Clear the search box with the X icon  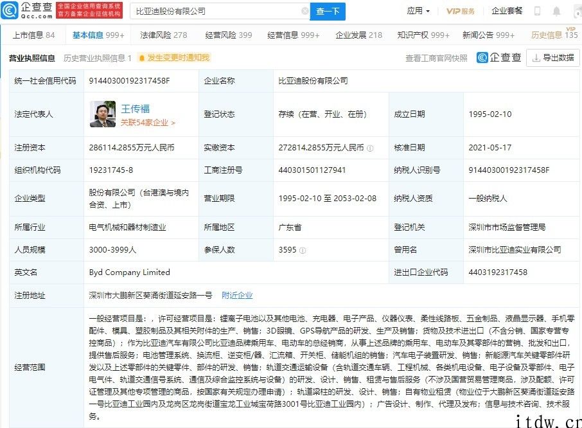[x=305, y=11]
